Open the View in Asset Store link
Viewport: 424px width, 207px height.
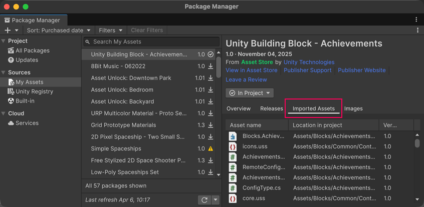click(252, 70)
